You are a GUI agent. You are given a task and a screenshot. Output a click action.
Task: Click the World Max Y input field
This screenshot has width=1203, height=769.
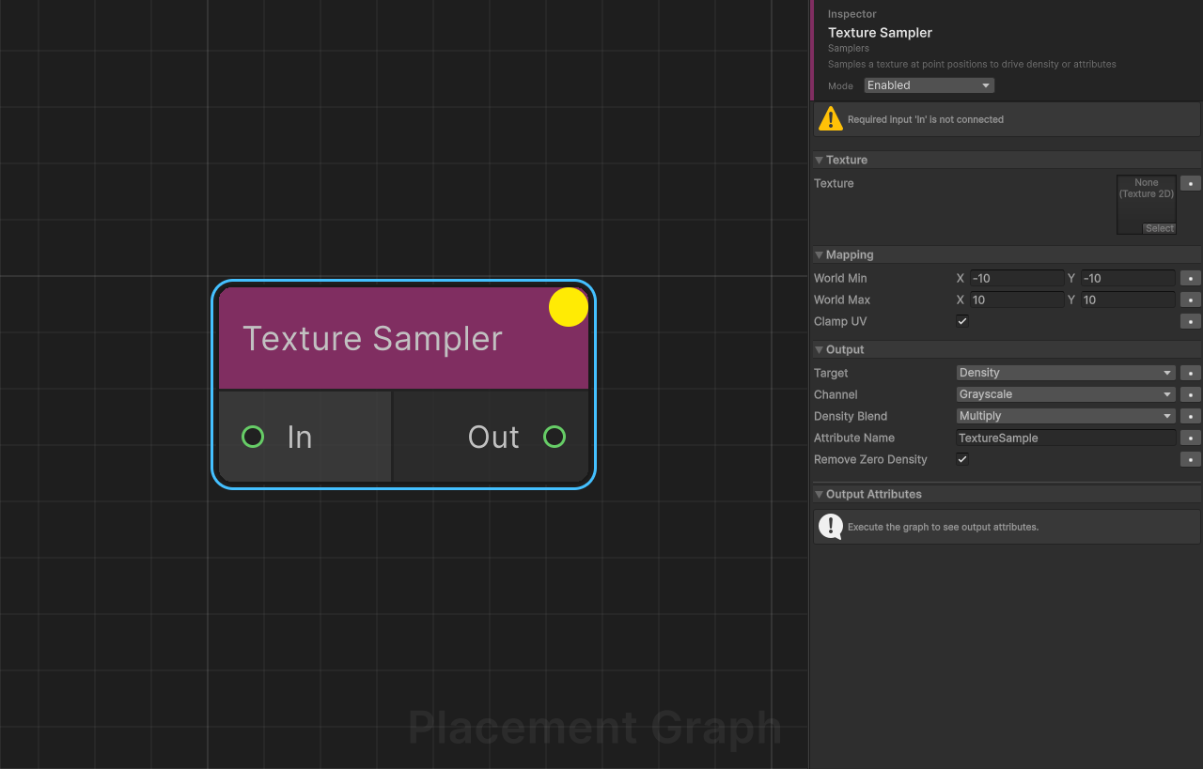coord(1128,300)
